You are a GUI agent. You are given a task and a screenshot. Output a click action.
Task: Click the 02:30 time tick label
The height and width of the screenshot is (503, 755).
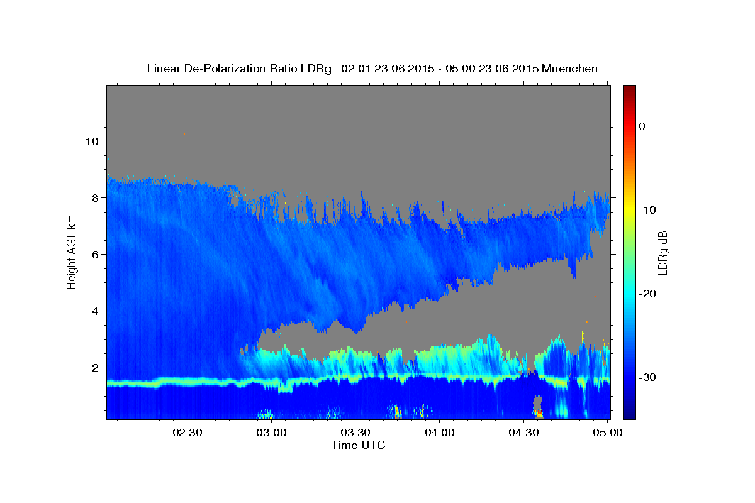tap(187, 433)
